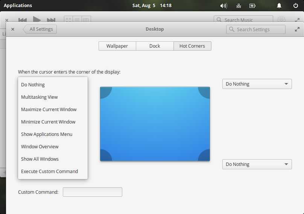Image resolution: width=304 pixels, height=214 pixels.
Task: Select Window Overview in the open list
Action: point(40,146)
